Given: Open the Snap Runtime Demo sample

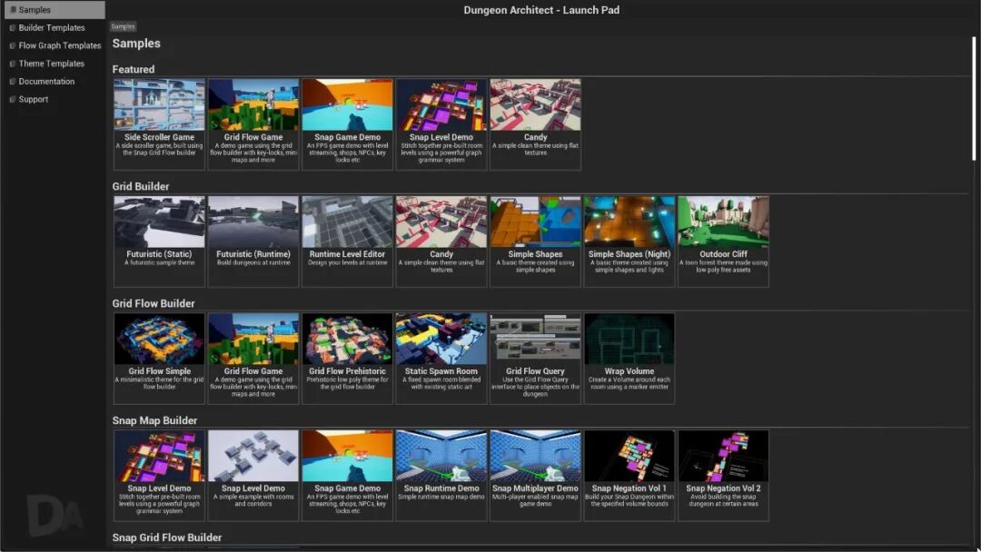Looking at the screenshot, I should click(x=441, y=475).
